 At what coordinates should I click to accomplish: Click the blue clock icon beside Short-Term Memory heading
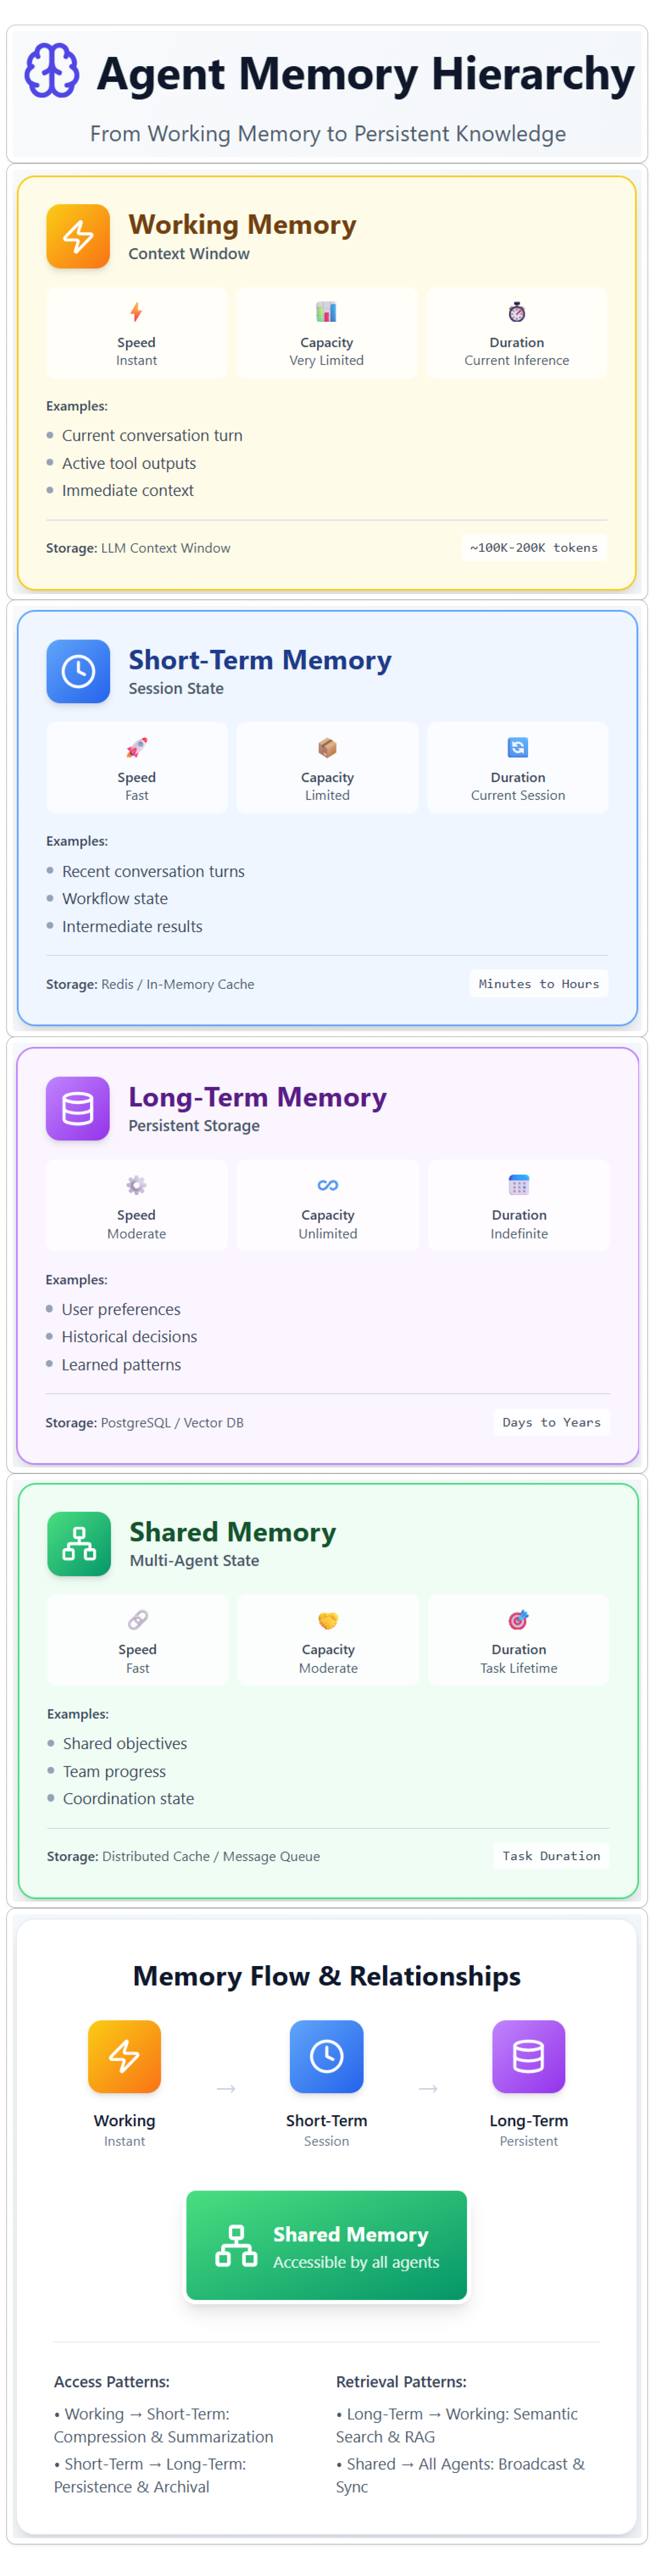click(78, 671)
